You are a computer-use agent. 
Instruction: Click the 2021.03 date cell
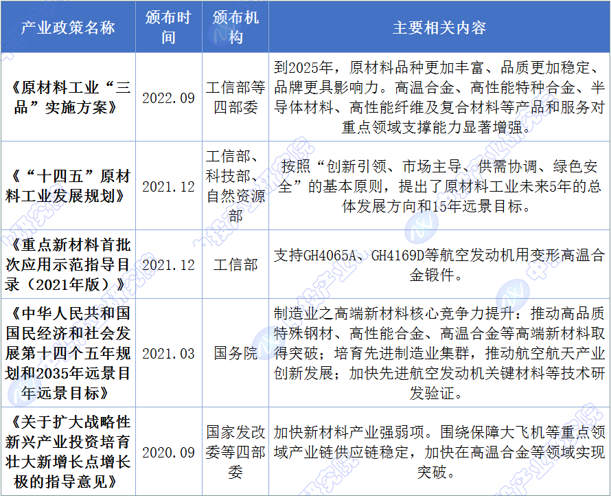click(168, 354)
